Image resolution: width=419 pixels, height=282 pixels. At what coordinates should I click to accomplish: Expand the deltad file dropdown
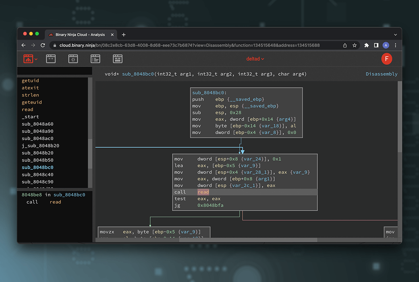click(x=255, y=59)
